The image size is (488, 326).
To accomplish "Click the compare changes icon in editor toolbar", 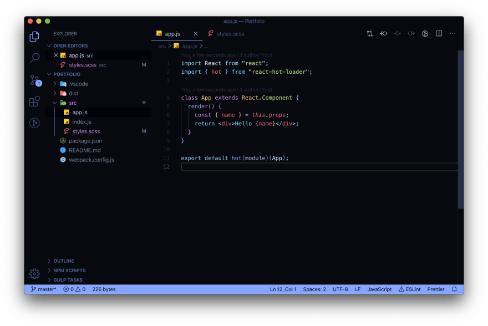I will tap(370, 34).
